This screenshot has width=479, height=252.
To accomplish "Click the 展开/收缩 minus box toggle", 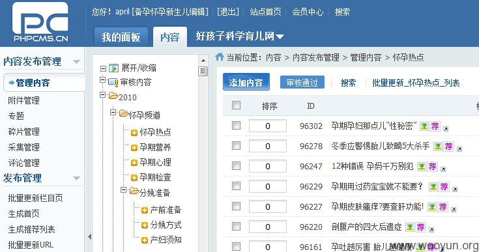I will tap(103, 68).
